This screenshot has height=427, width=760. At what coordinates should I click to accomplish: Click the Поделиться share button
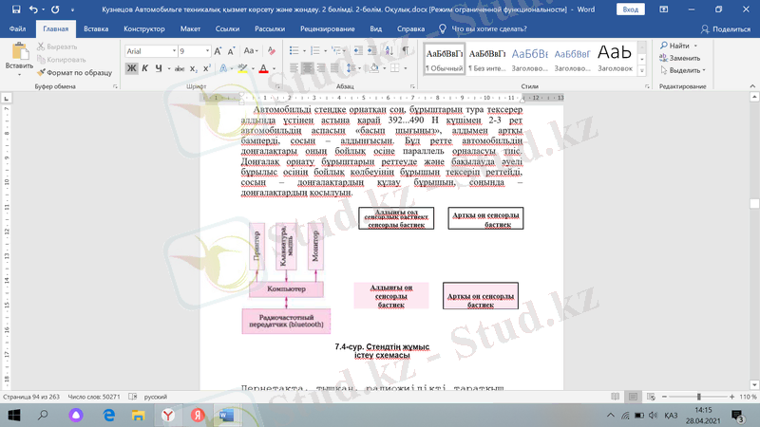click(726, 28)
